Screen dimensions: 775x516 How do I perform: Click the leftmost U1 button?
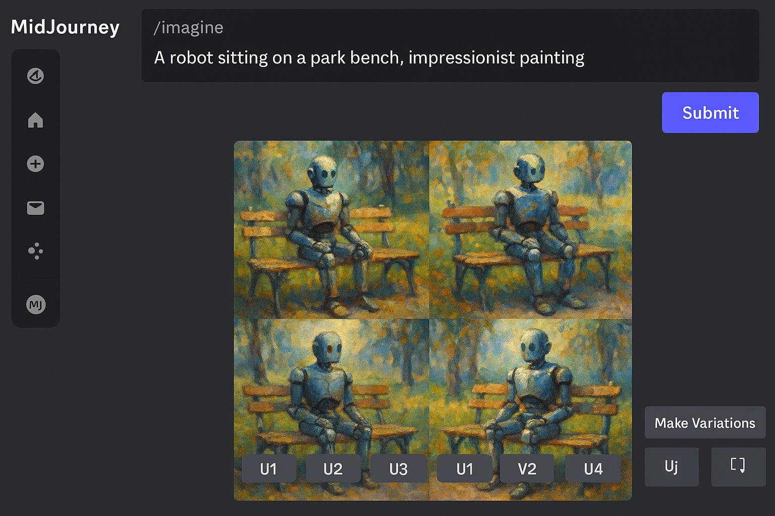[x=268, y=469]
